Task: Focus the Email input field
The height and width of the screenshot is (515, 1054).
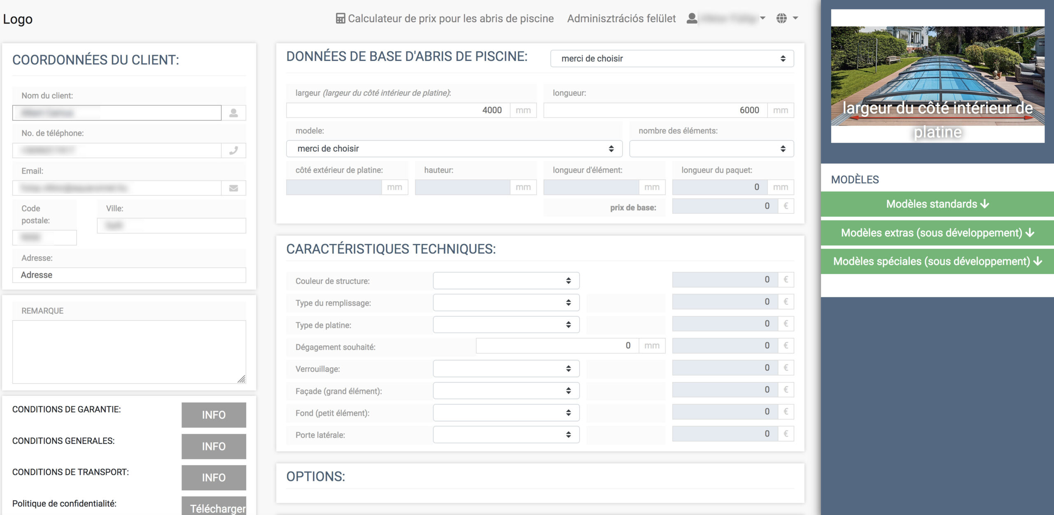Action: pyautogui.click(x=117, y=188)
